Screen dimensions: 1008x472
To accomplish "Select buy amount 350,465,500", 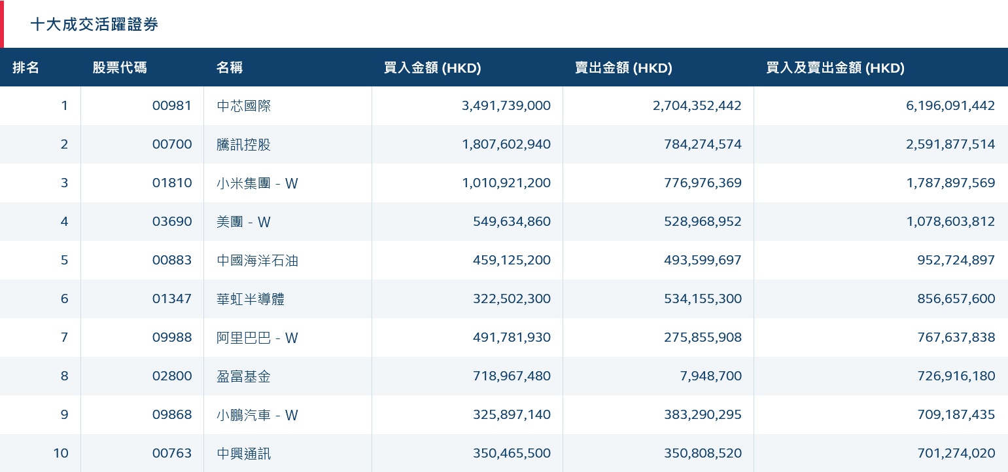I will (x=512, y=453).
